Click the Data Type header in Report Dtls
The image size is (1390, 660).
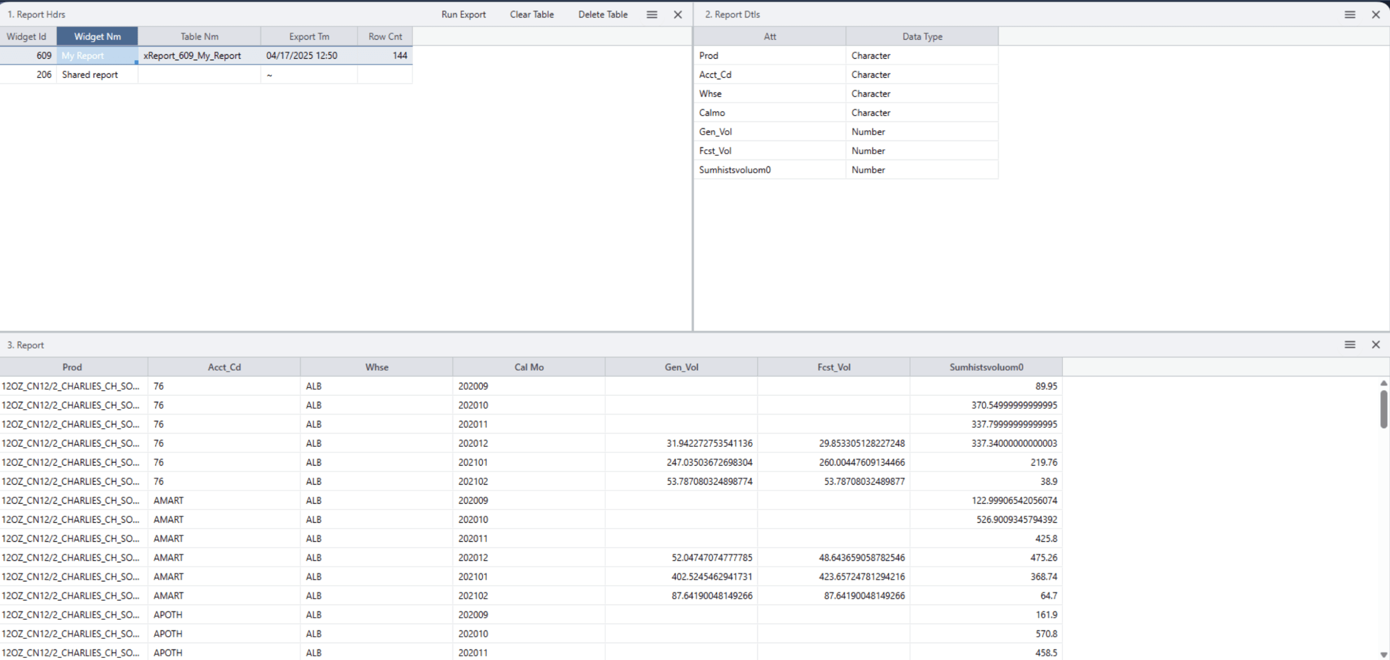[921, 36]
